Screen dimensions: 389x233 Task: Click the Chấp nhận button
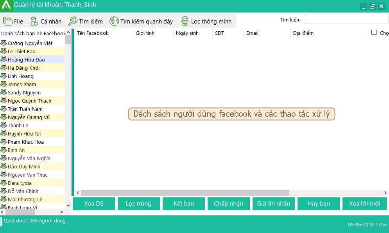(x=228, y=204)
